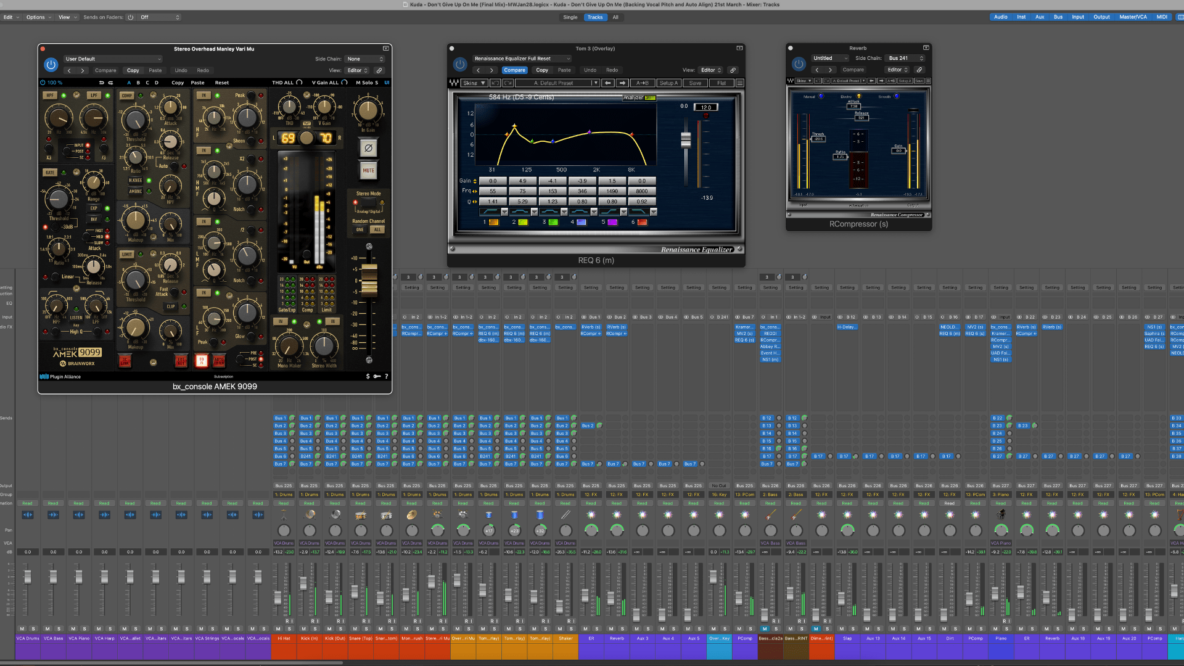This screenshot has width=1184, height=666.
Task: Click AMEK console undo arrow icon
Action: pos(102,83)
